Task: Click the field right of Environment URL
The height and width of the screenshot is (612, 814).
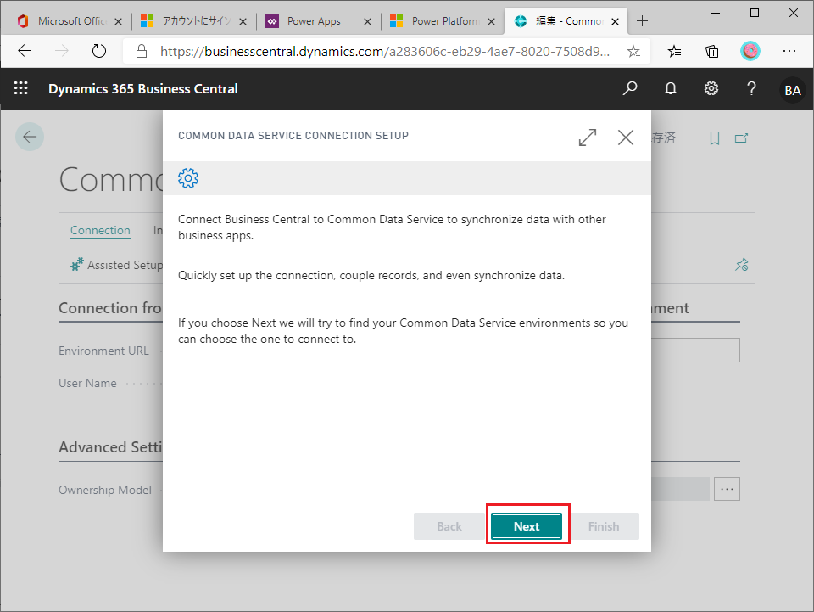Action: [694, 351]
